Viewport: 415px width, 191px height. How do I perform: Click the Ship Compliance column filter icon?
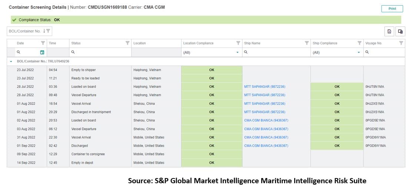(x=359, y=43)
